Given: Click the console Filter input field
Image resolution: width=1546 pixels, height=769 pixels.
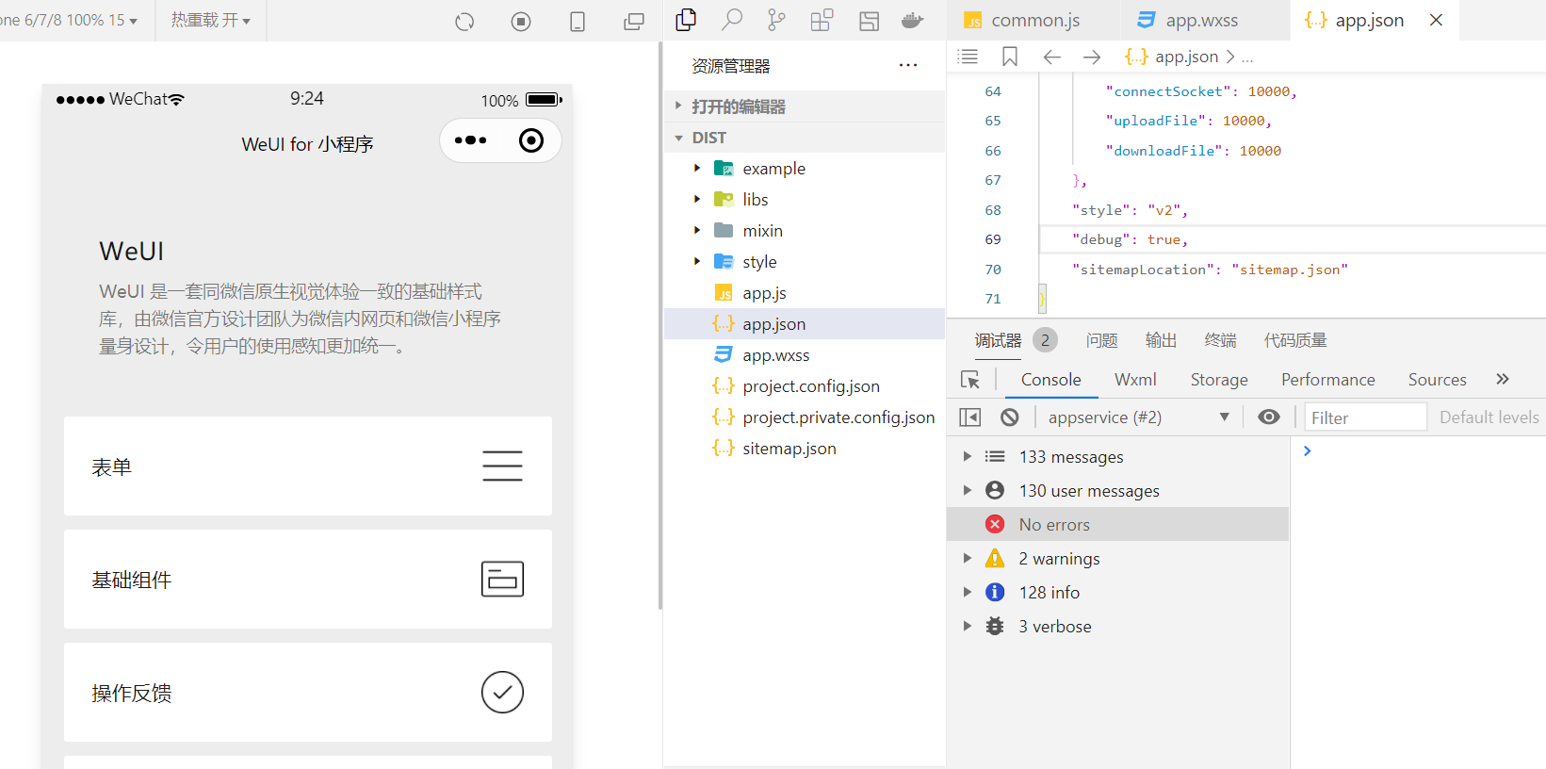Looking at the screenshot, I should (x=1365, y=417).
